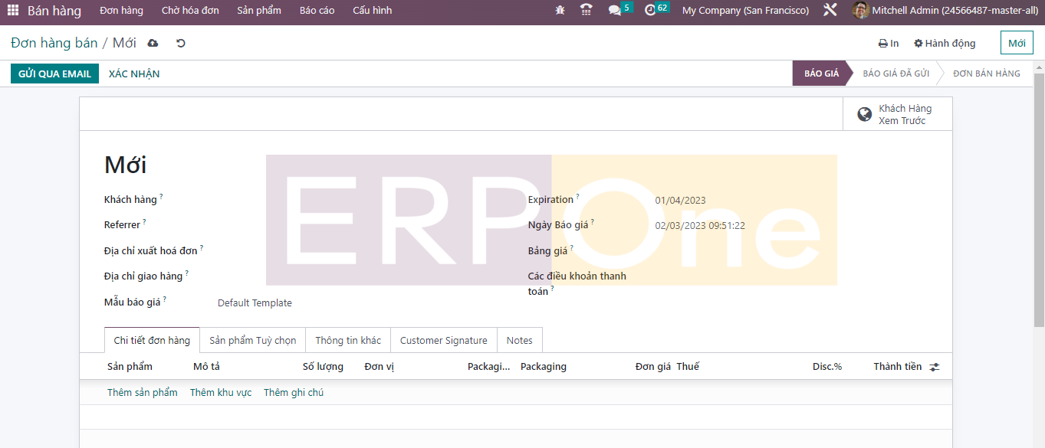Viewport: 1045px width, 448px height.
Task: Open the Báo cáo menu
Action: [317, 11]
